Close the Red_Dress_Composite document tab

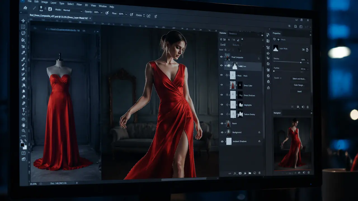pyautogui.click(x=90, y=18)
